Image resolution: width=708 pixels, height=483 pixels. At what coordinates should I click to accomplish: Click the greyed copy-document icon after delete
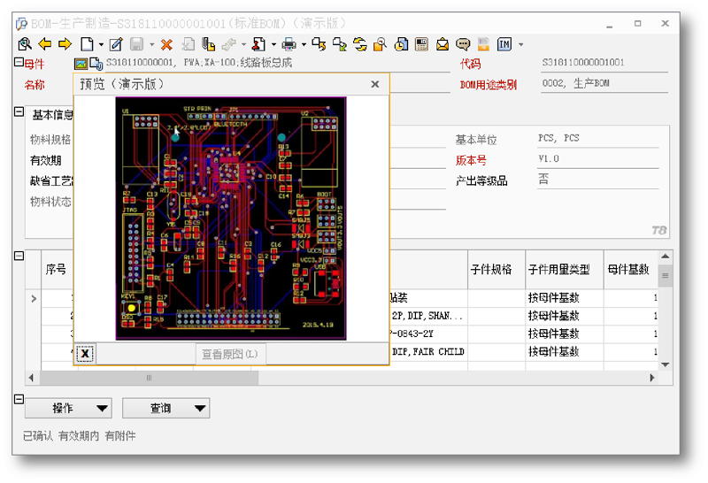click(188, 43)
